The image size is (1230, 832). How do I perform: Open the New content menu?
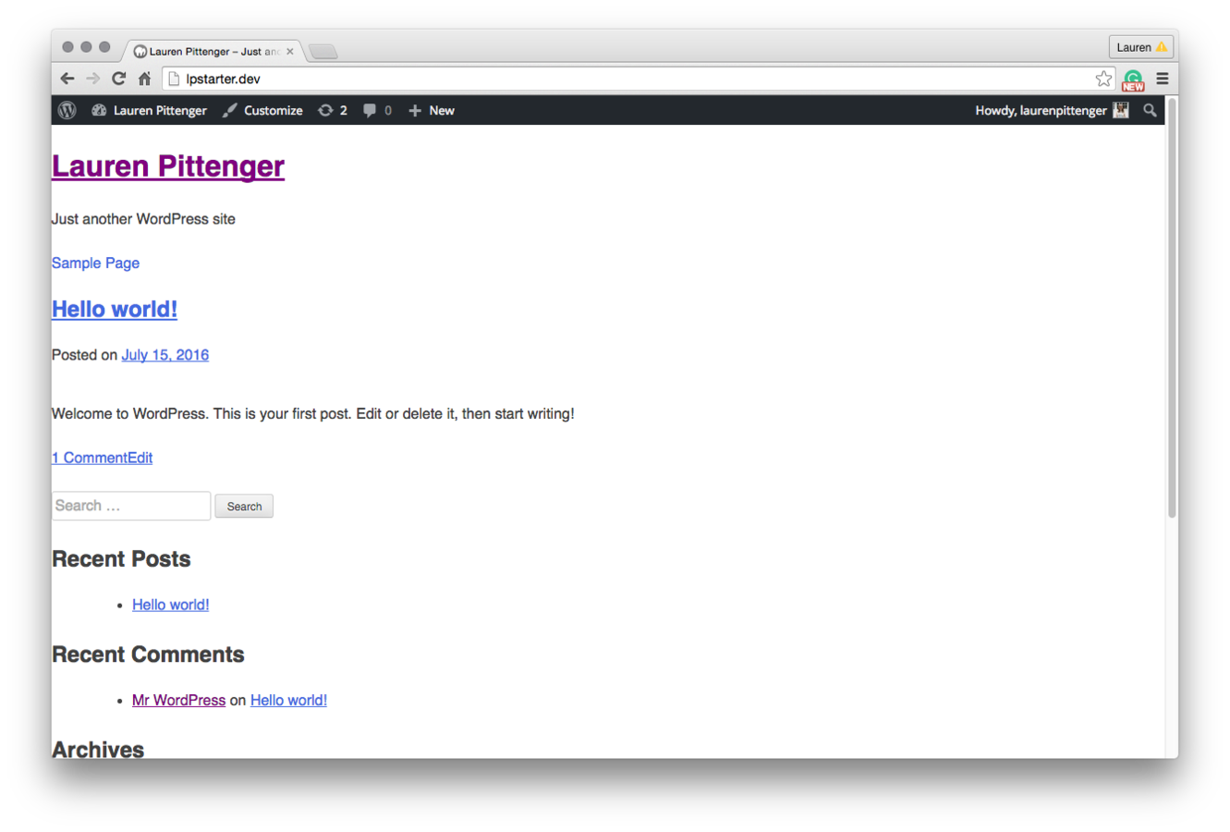[432, 110]
